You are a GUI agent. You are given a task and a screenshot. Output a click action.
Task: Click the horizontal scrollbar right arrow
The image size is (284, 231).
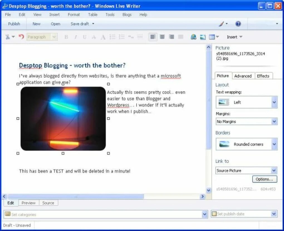(x=202, y=196)
